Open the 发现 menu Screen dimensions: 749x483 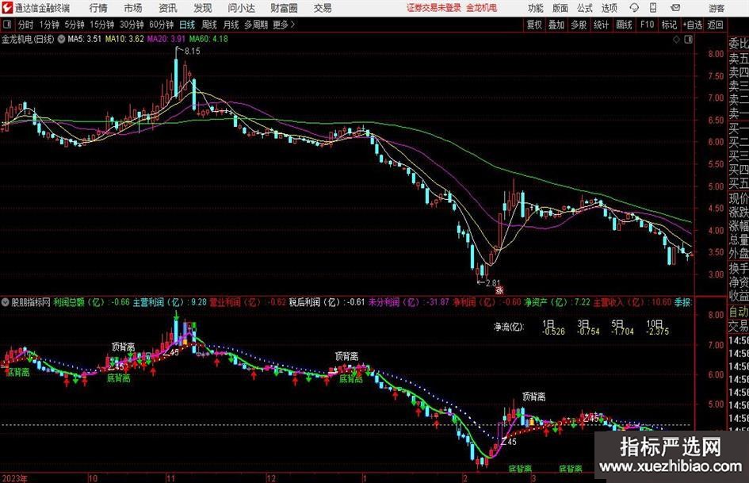pos(203,8)
